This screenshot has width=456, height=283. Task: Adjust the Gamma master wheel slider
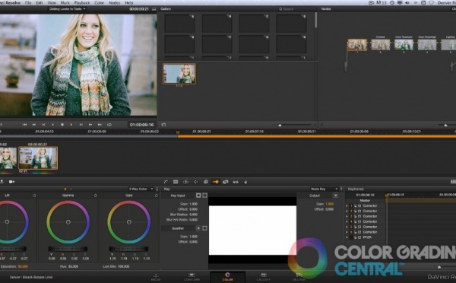click(x=68, y=249)
